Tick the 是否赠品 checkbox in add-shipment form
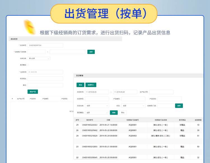Image resolution: width=210 pixels, height=163 pixels. click(28, 65)
